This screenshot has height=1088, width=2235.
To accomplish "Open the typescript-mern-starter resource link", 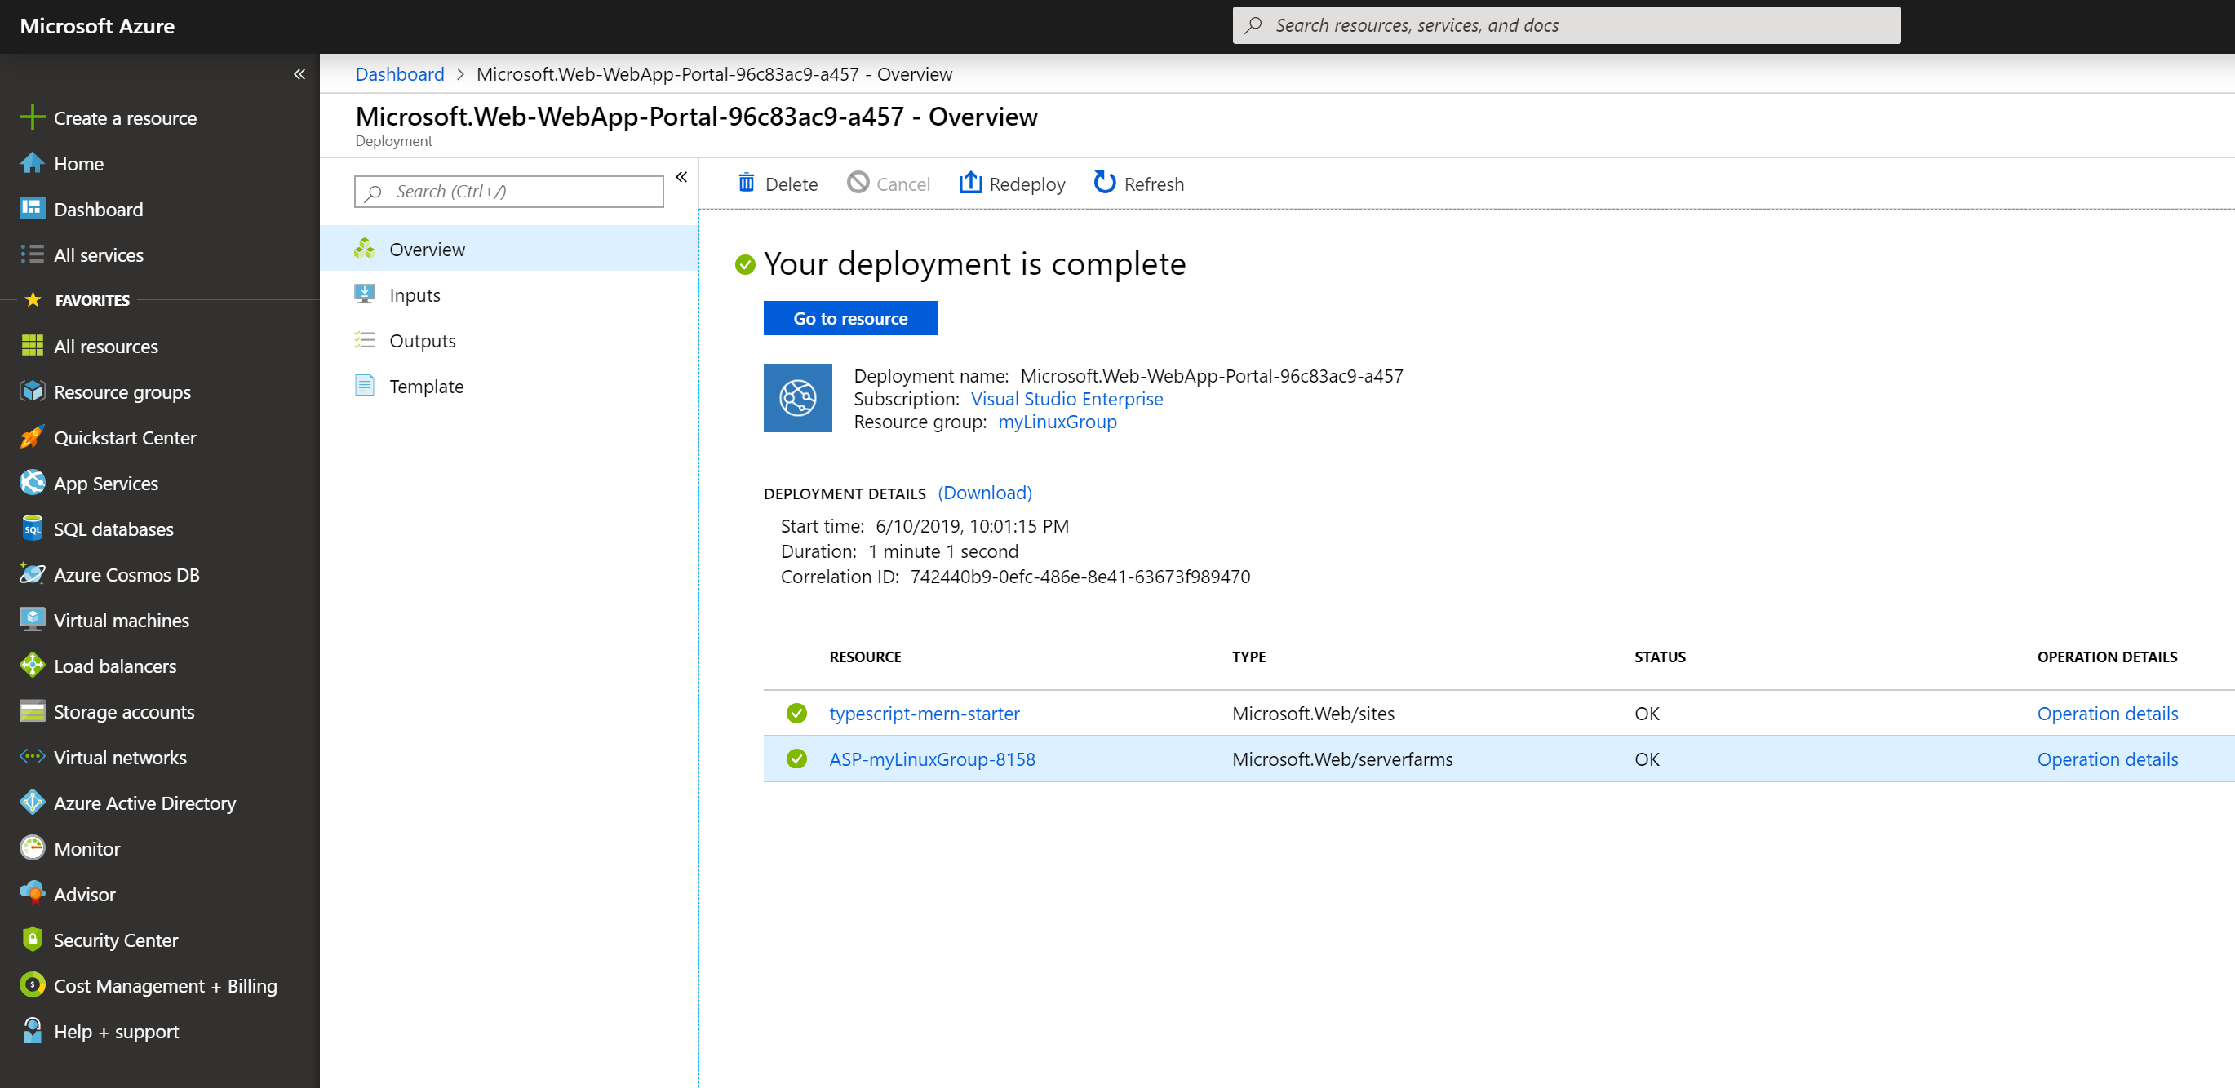I will [x=924, y=714].
